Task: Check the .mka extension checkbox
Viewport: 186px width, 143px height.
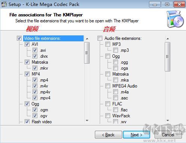Action: (x=116, y=80)
